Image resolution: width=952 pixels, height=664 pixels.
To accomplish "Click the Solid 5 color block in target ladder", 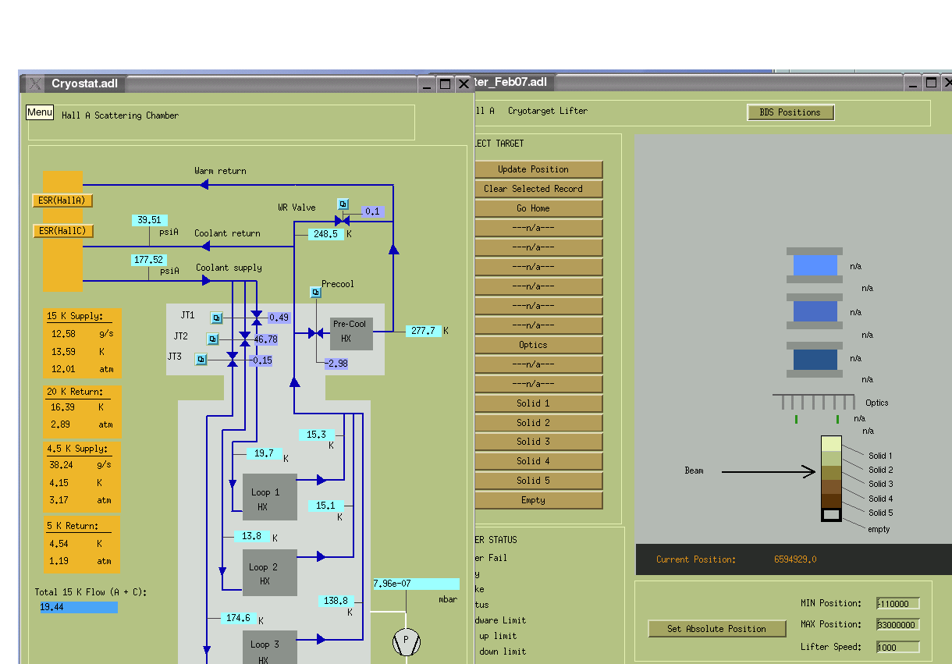I will pyautogui.click(x=831, y=501).
